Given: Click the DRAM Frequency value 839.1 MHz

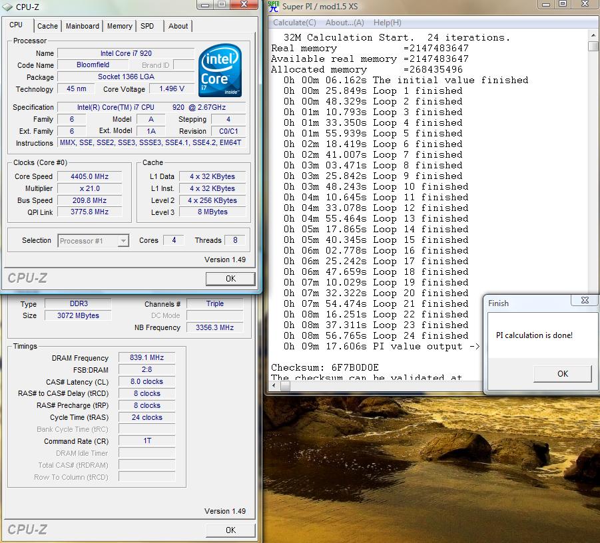Looking at the screenshot, I should click(147, 357).
